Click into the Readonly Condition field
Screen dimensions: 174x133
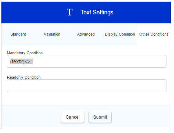86,86
